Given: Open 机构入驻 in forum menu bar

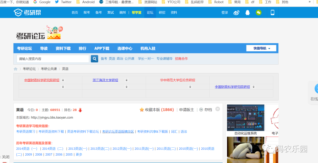Looking at the screenshot, I should 148,48.
